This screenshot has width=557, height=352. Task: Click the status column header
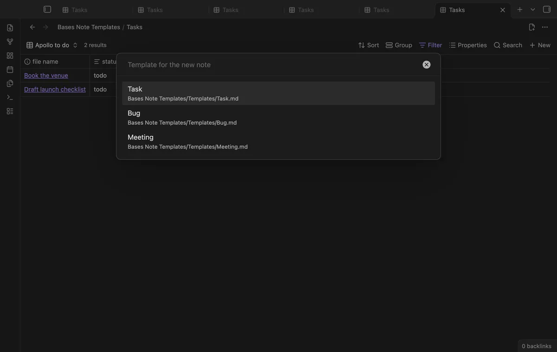click(105, 62)
